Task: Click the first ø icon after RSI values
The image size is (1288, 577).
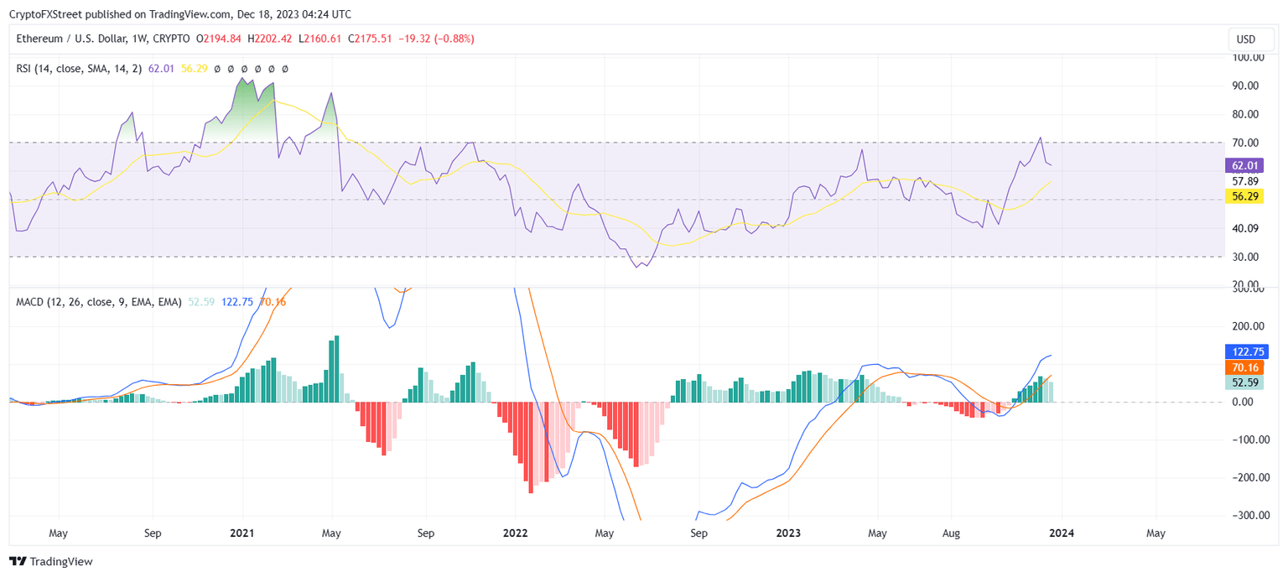Action: click(217, 69)
